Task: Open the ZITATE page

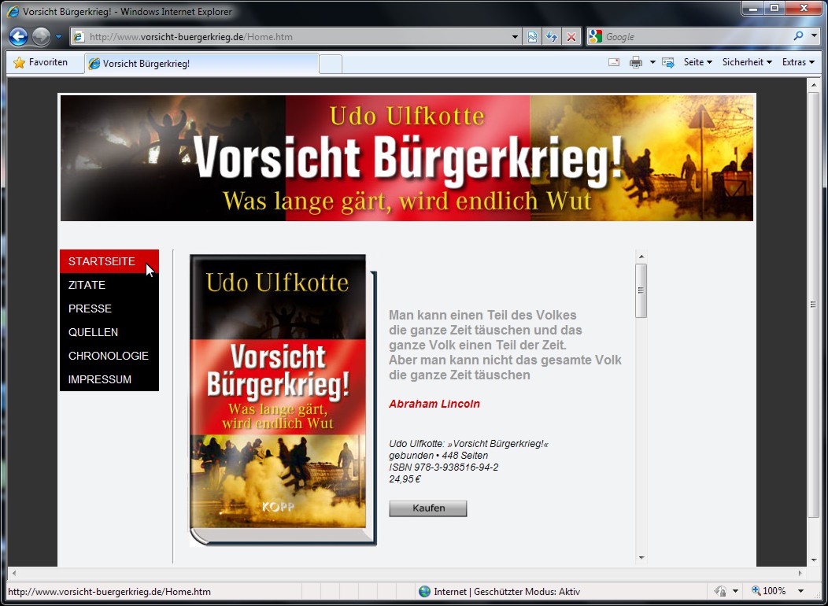Action: click(109, 285)
